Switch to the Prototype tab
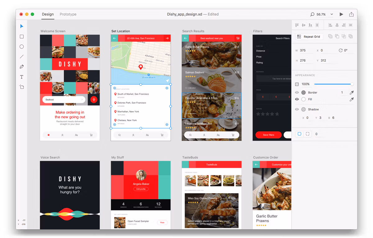The height and width of the screenshot is (238, 373). coord(68,14)
